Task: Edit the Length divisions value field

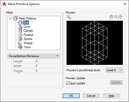Action: tap(48, 61)
